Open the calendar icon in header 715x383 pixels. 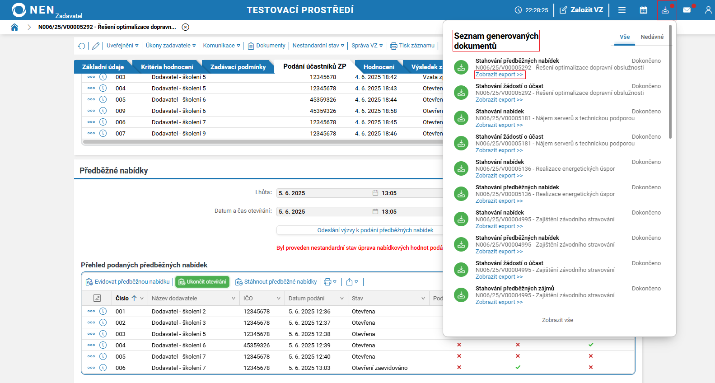(x=644, y=10)
